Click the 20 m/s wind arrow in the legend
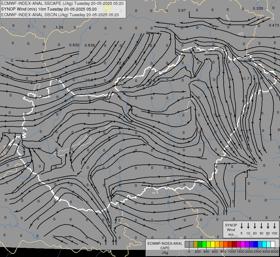The width and height of the screenshot is (280, 257). [x=255, y=226]
